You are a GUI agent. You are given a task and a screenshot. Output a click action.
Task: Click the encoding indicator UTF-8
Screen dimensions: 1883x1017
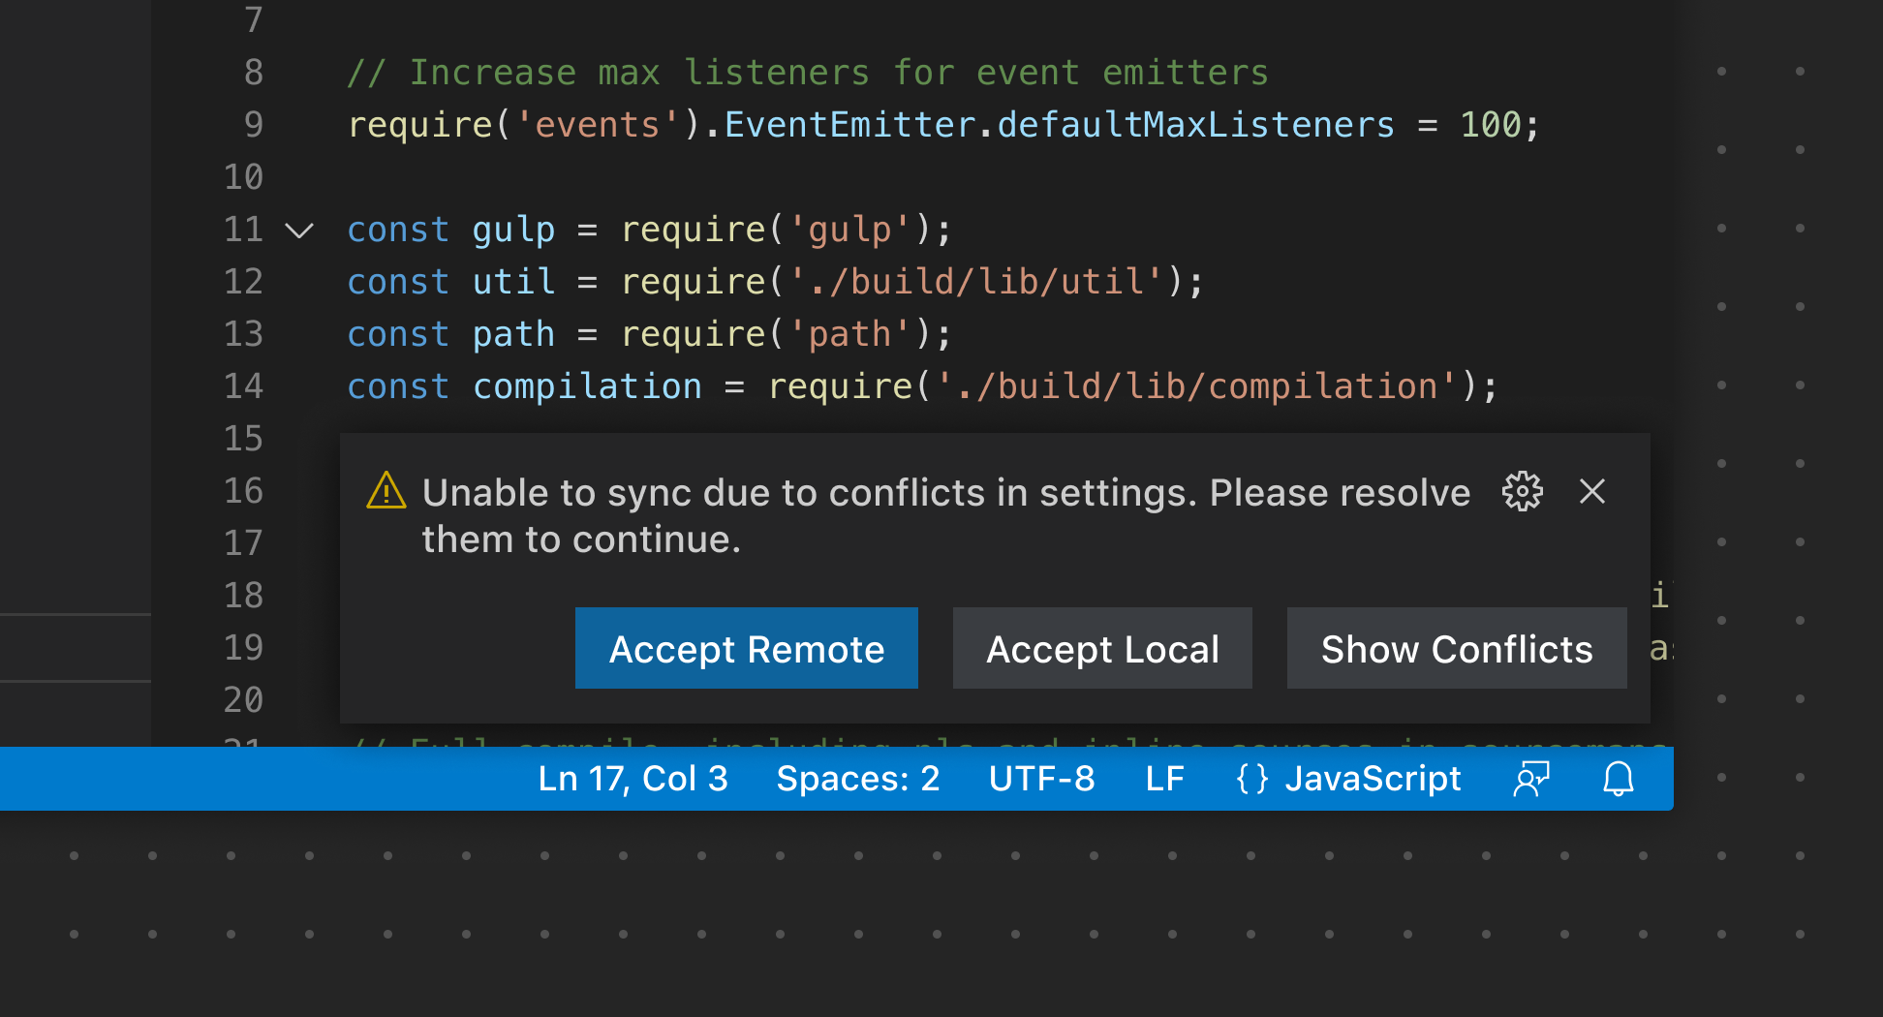(x=1041, y=779)
